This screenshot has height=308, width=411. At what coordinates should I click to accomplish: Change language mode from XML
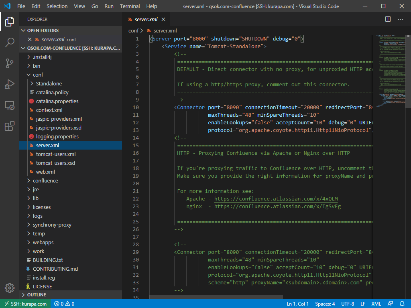pyautogui.click(x=376, y=304)
